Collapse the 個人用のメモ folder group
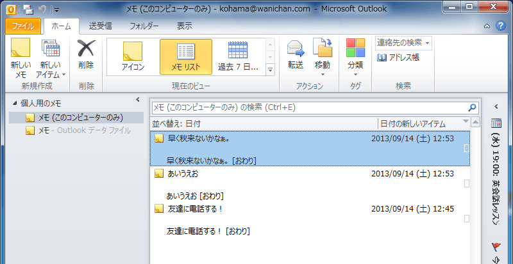The width and height of the screenshot is (513, 264). (x=14, y=104)
